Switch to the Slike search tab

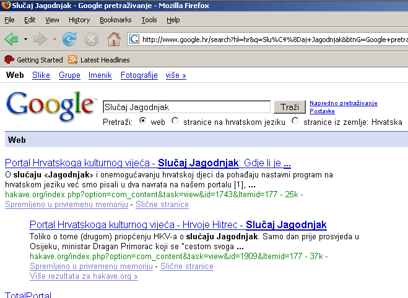click(41, 75)
